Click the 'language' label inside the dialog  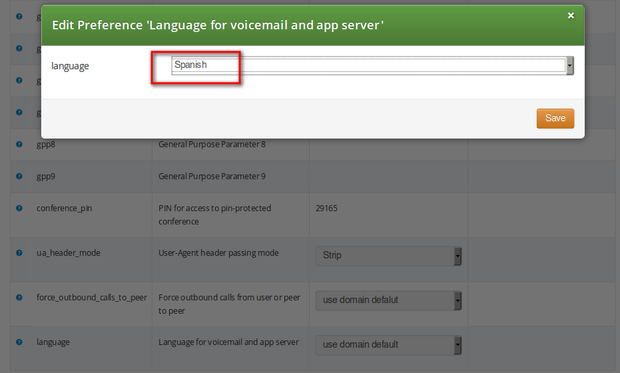pos(70,66)
